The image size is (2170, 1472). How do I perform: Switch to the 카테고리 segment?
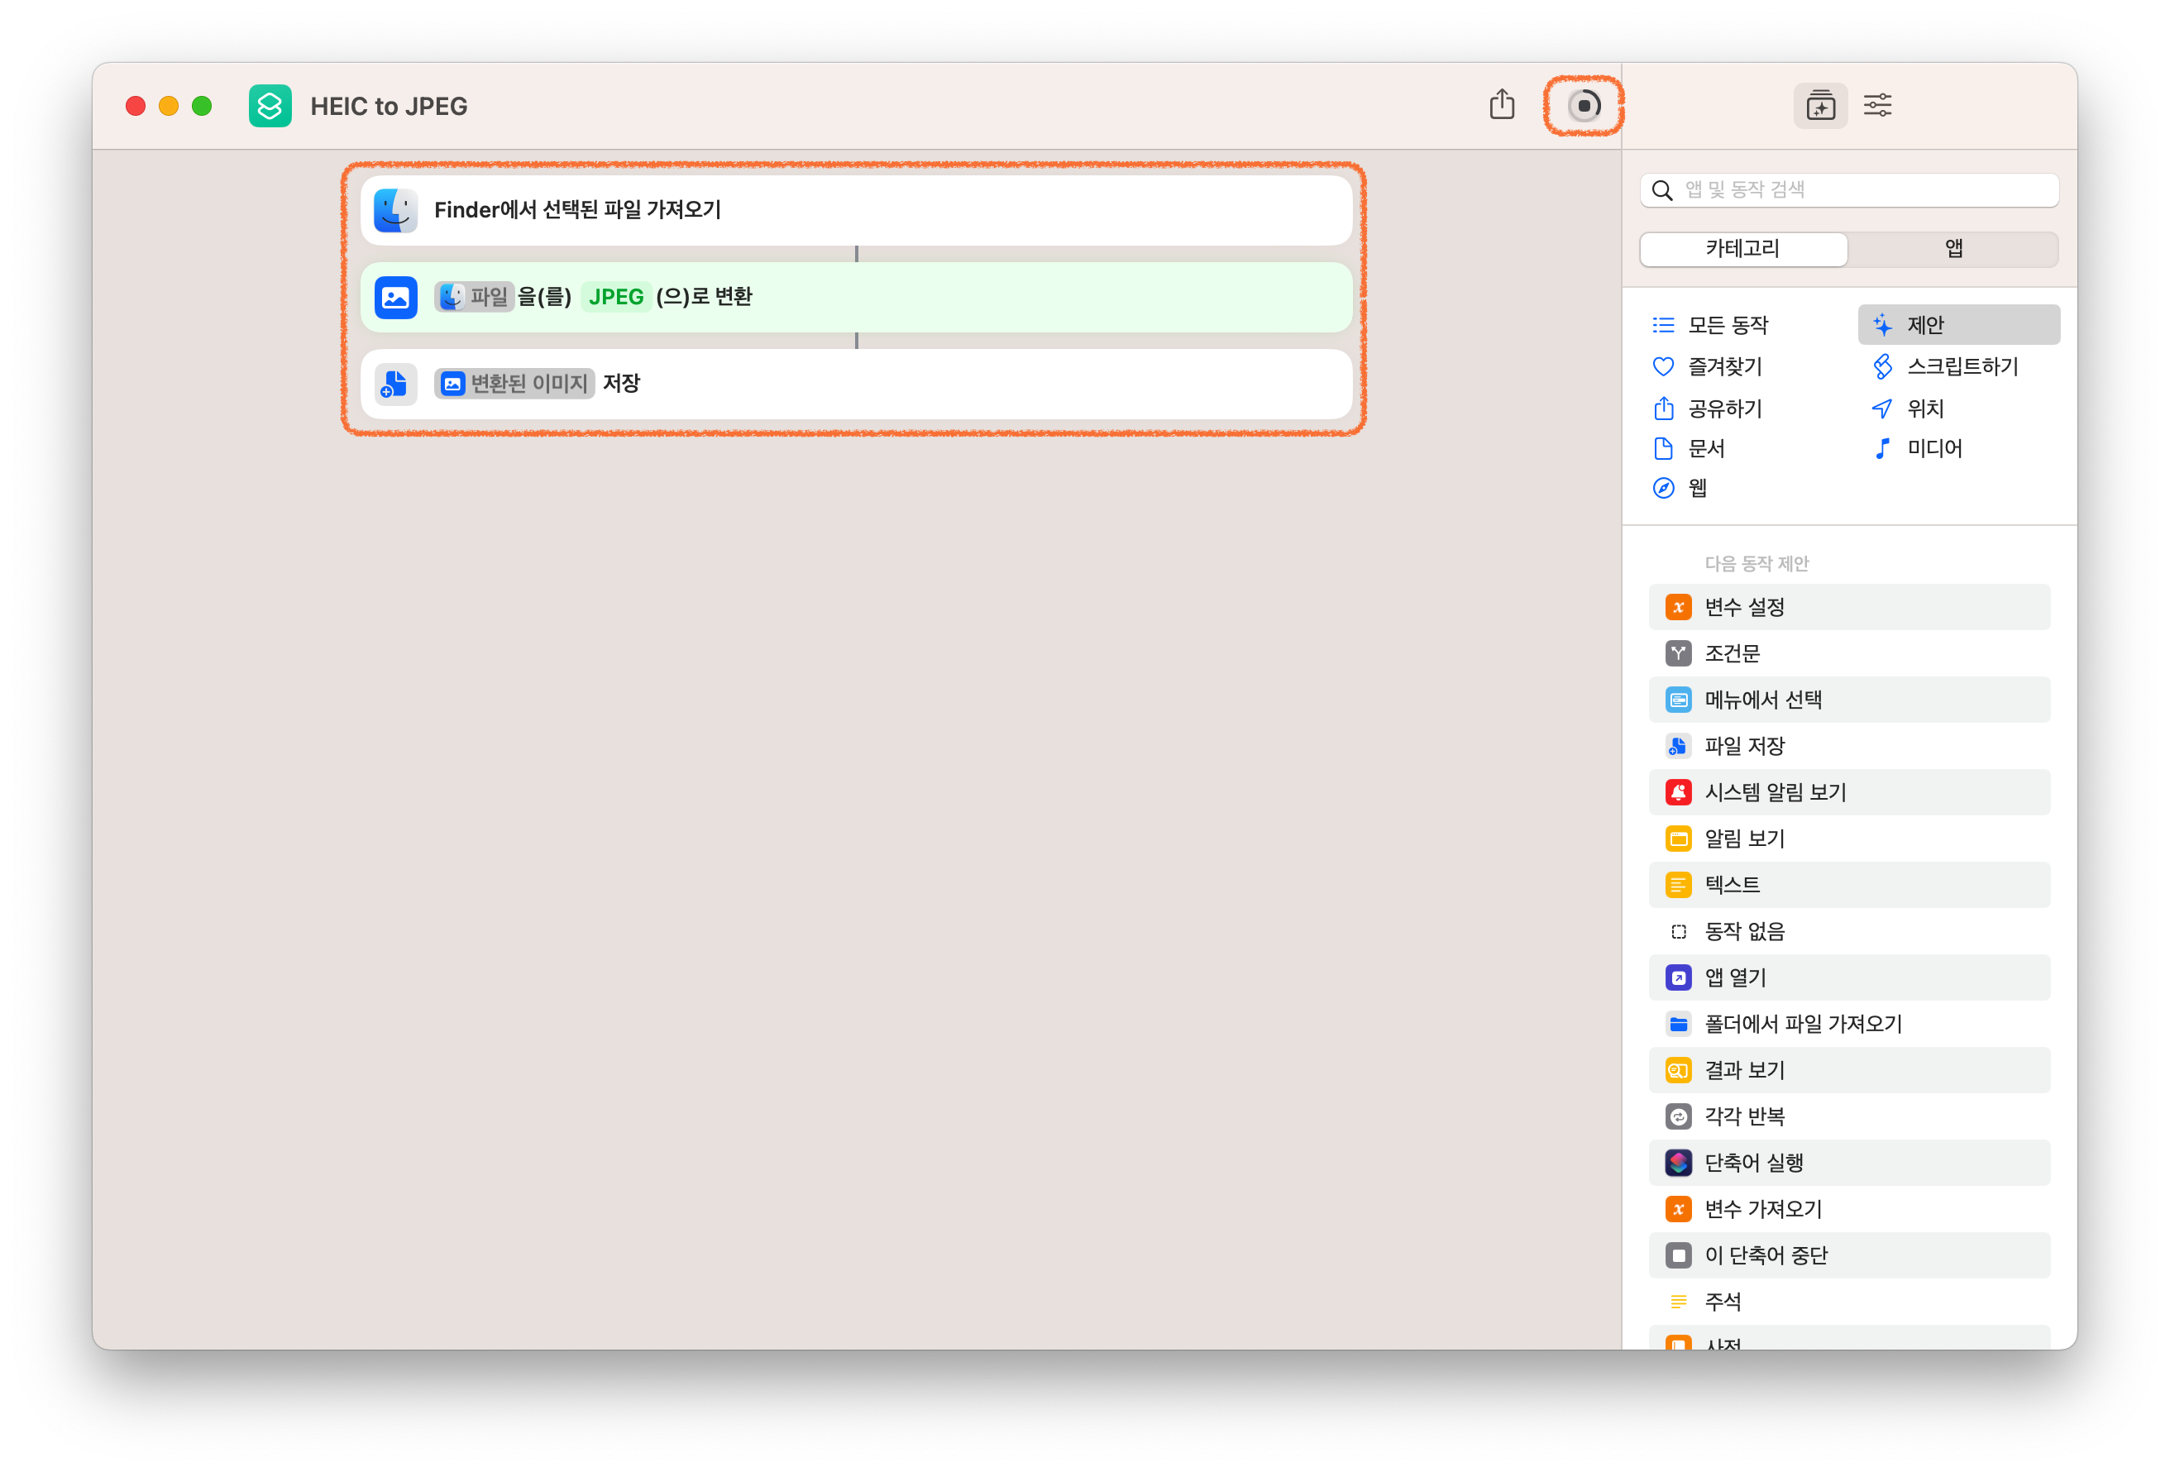[x=1742, y=248]
